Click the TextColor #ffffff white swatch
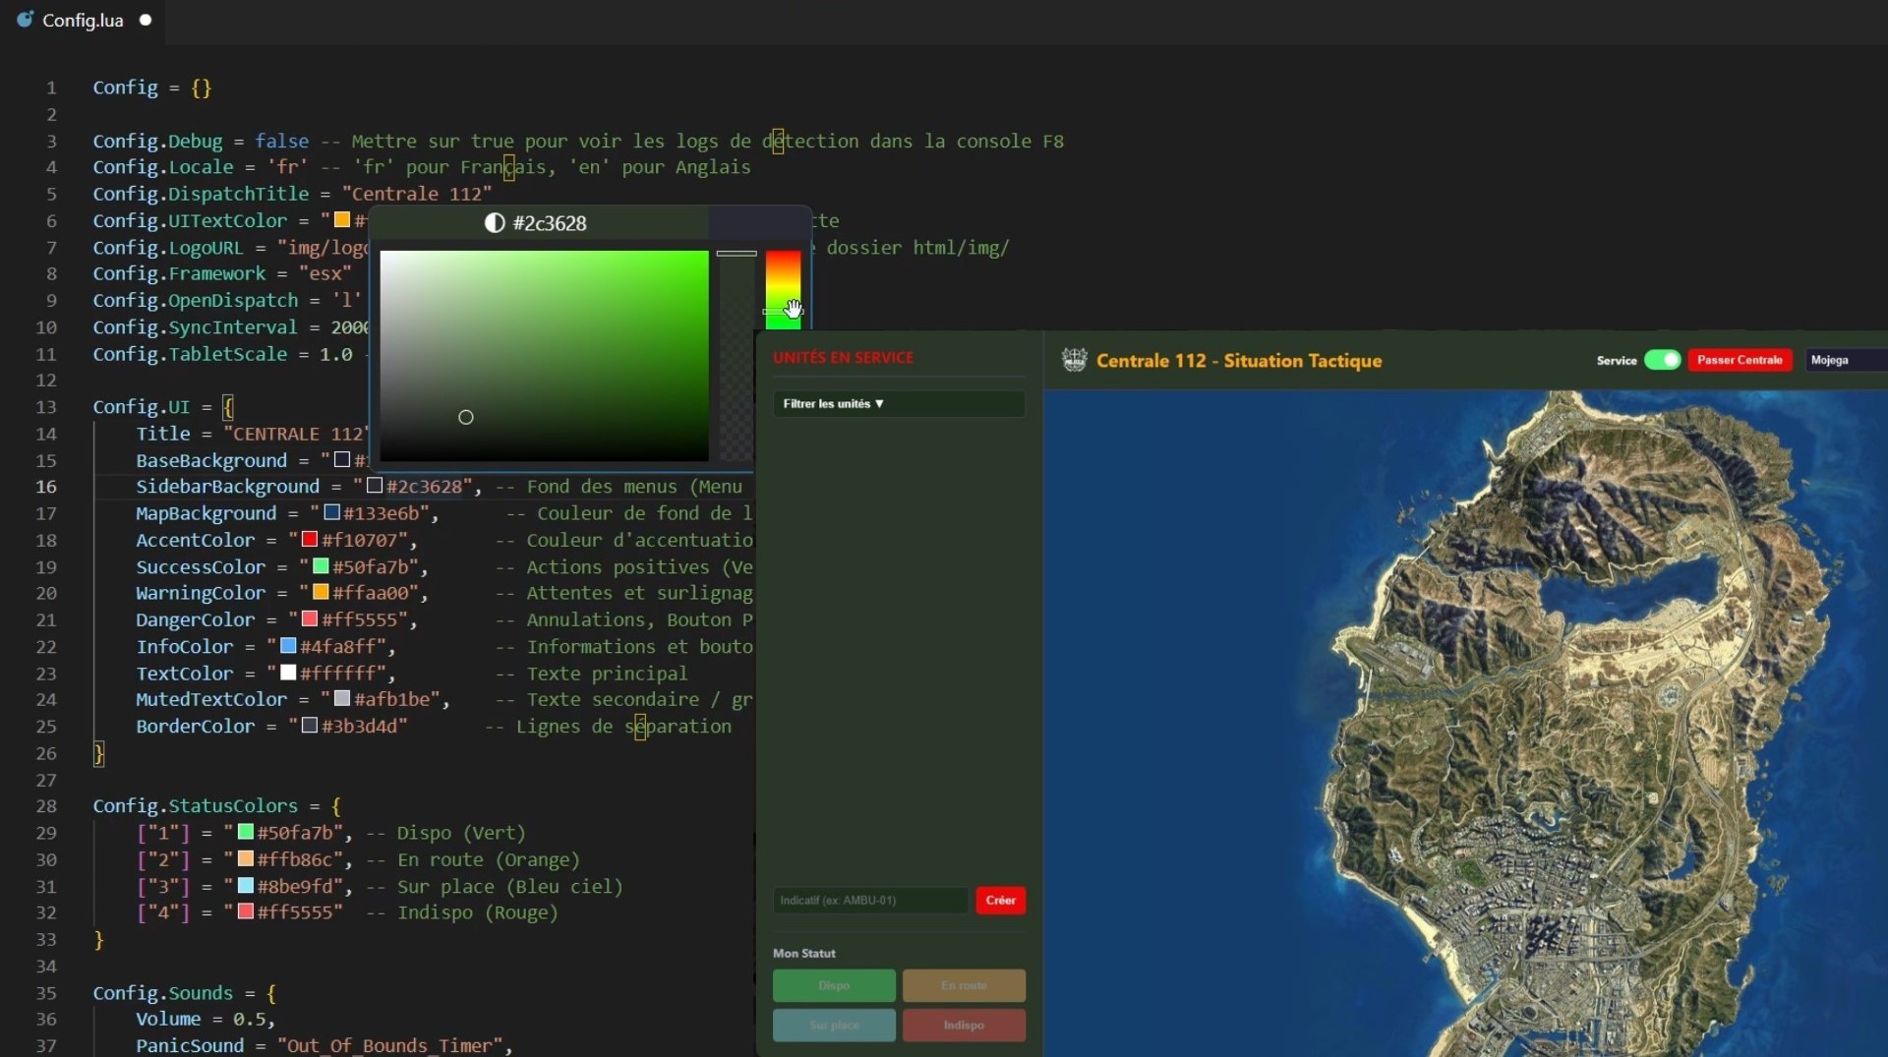The image size is (1888, 1057). (288, 674)
